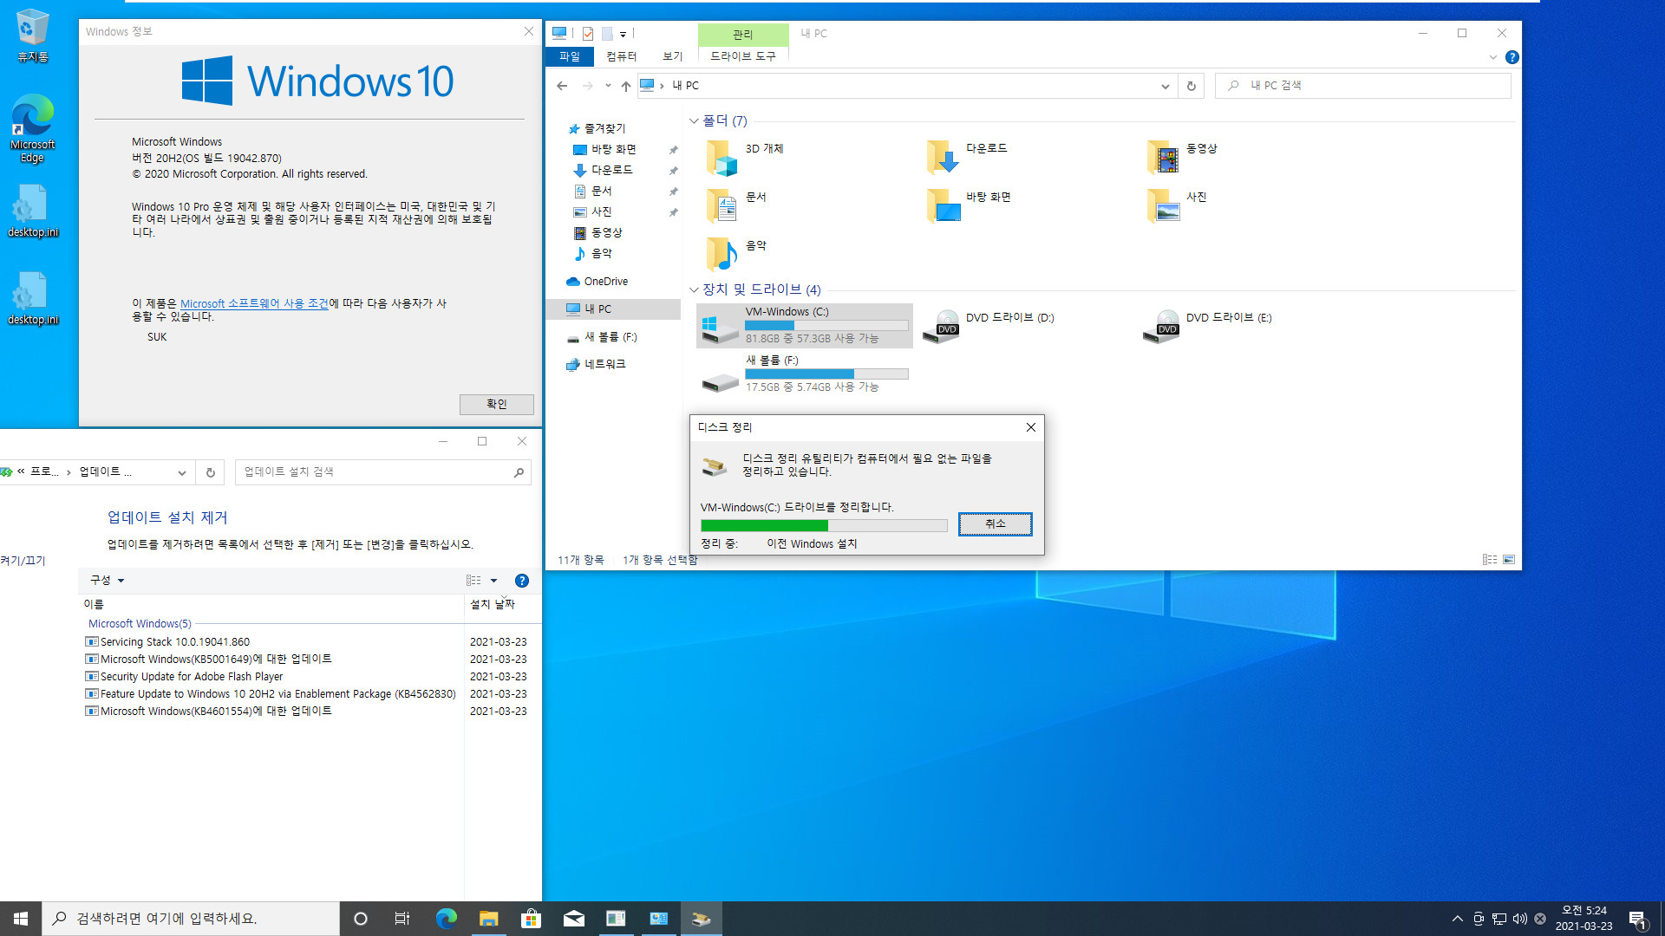The height and width of the screenshot is (936, 1665).
Task: Open the 보기 ribbon tab
Action: [x=672, y=56]
